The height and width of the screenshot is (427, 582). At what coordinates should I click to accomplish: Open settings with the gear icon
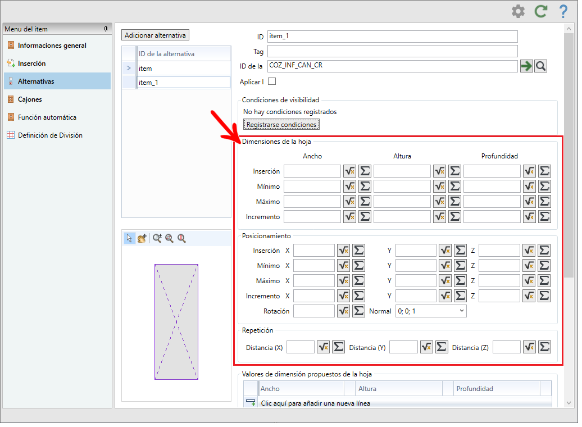518,11
